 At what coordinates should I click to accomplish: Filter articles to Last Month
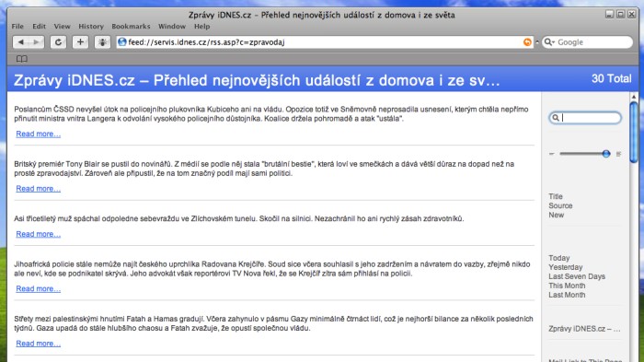coord(567,295)
